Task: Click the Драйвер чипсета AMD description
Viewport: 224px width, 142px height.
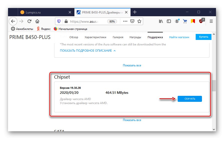Action: click(x=75, y=99)
